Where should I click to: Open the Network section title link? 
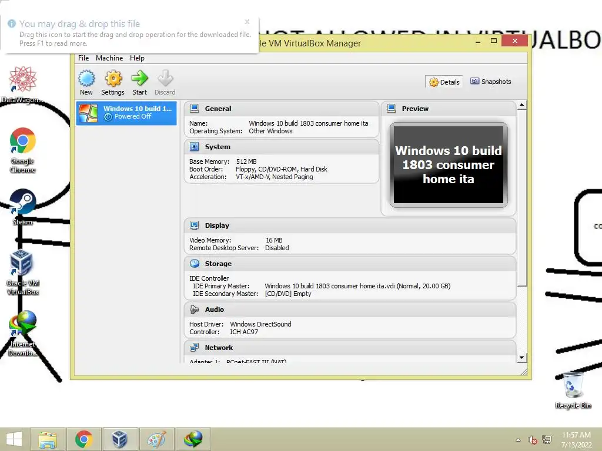[x=219, y=348]
